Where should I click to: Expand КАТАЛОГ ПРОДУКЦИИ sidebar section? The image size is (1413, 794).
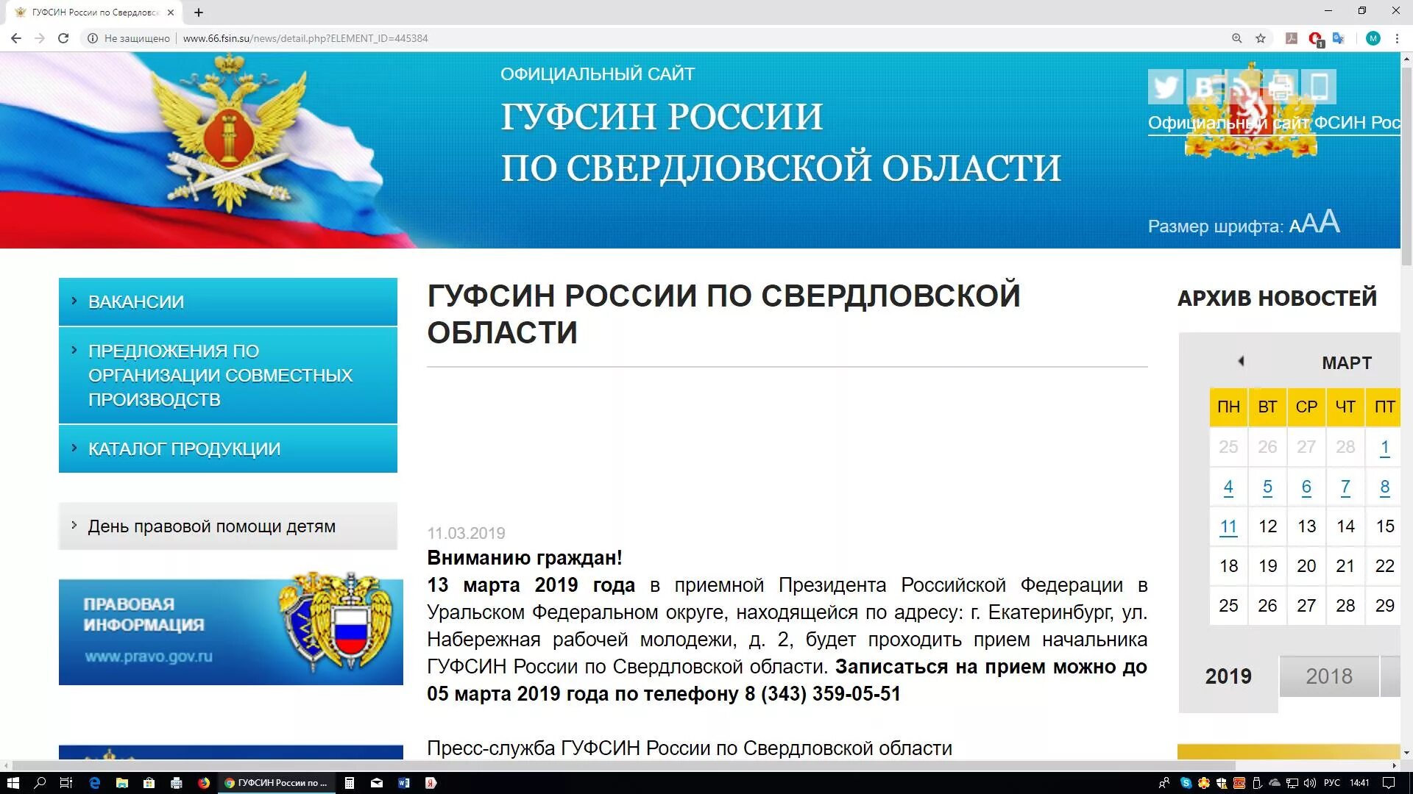(x=184, y=448)
